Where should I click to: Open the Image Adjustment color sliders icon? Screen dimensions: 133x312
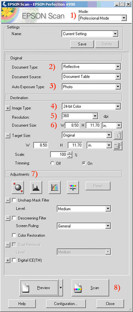click(x=73, y=187)
